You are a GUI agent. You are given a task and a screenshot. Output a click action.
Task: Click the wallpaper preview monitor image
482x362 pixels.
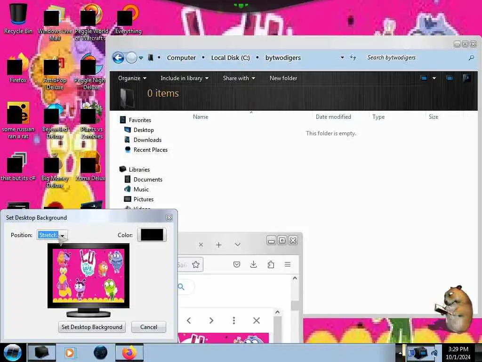88,276
